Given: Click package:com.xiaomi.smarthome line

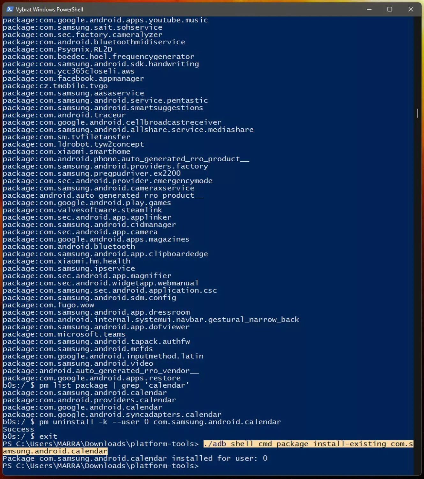Looking at the screenshot, I should point(67,152).
